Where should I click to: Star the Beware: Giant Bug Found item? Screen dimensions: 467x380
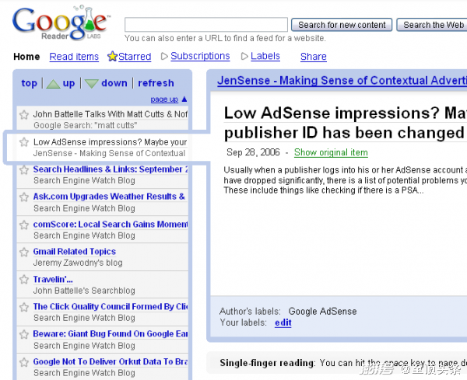[24, 334]
